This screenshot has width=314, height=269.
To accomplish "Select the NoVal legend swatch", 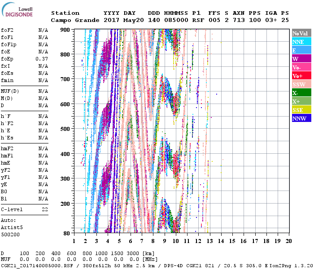I will [301, 33].
